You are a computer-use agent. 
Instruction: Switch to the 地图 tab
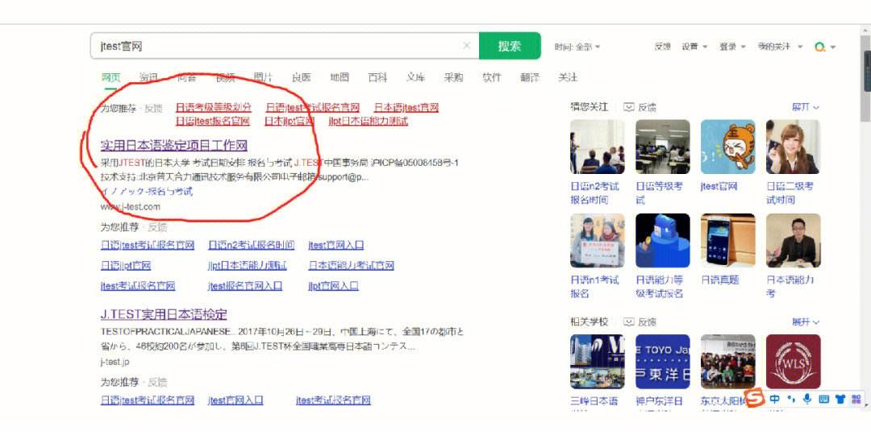(x=340, y=77)
